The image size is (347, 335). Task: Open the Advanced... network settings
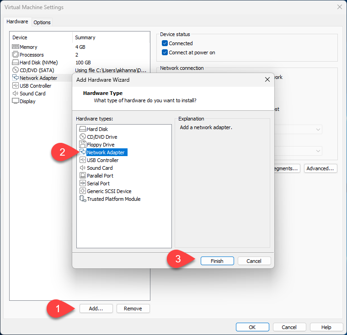(x=320, y=168)
